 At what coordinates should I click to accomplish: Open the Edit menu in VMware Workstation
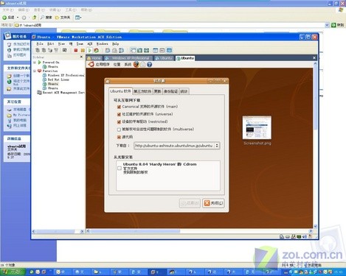click(x=50, y=43)
